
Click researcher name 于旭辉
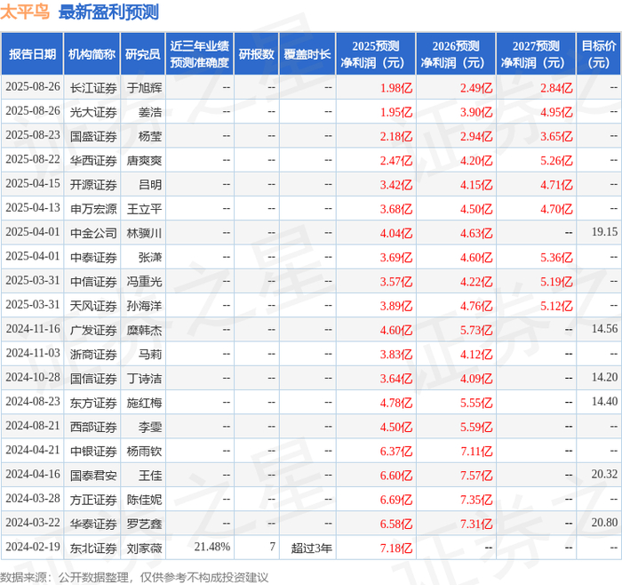144,88
